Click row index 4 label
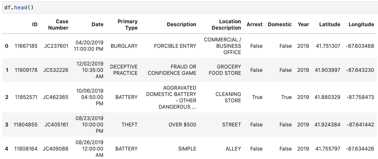378x159 pixels. 6,148
